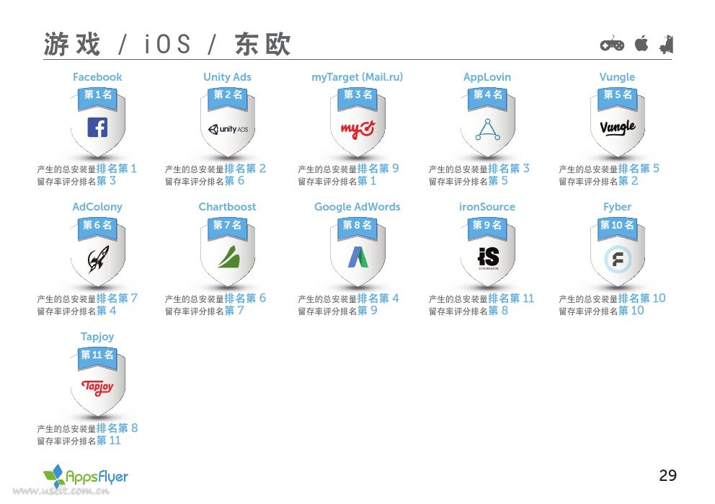Click the Vungle heading text
This screenshot has height=504, width=715.
pyautogui.click(x=617, y=77)
